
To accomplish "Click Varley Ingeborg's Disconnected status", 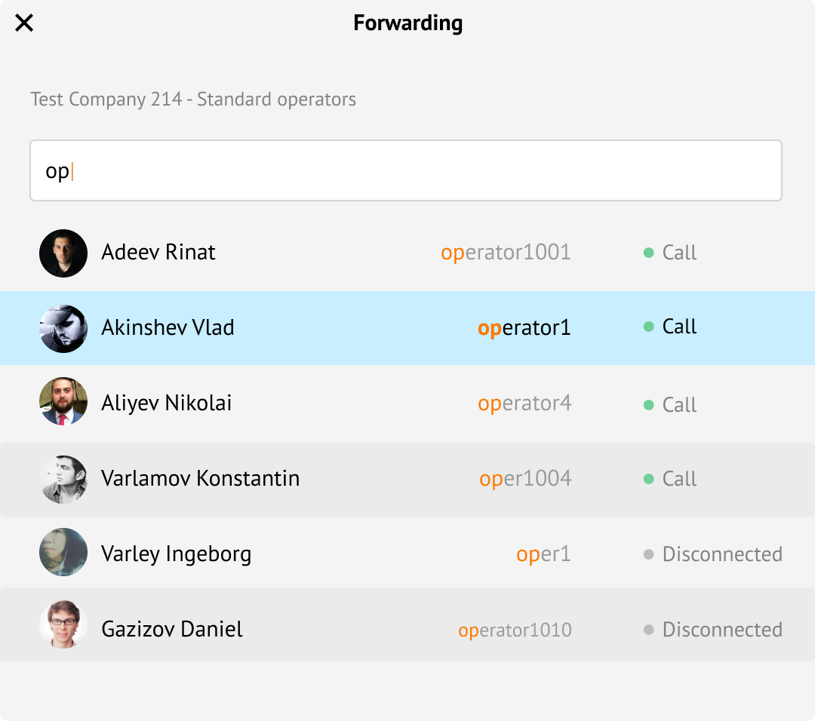I will pyautogui.click(x=722, y=554).
